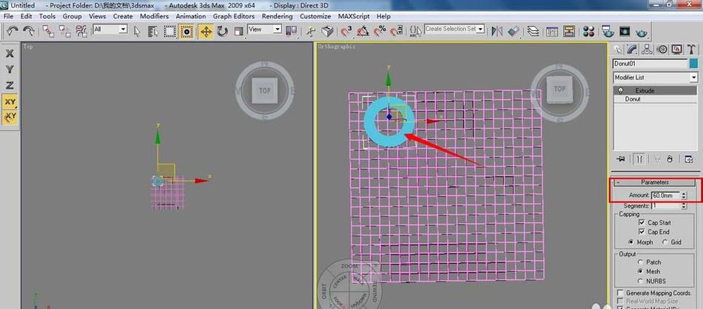Choose Patch output radio button

tap(640, 262)
